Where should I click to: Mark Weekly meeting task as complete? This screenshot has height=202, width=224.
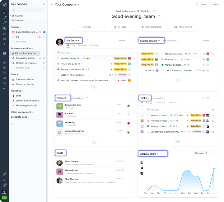pyautogui.click(x=58, y=58)
